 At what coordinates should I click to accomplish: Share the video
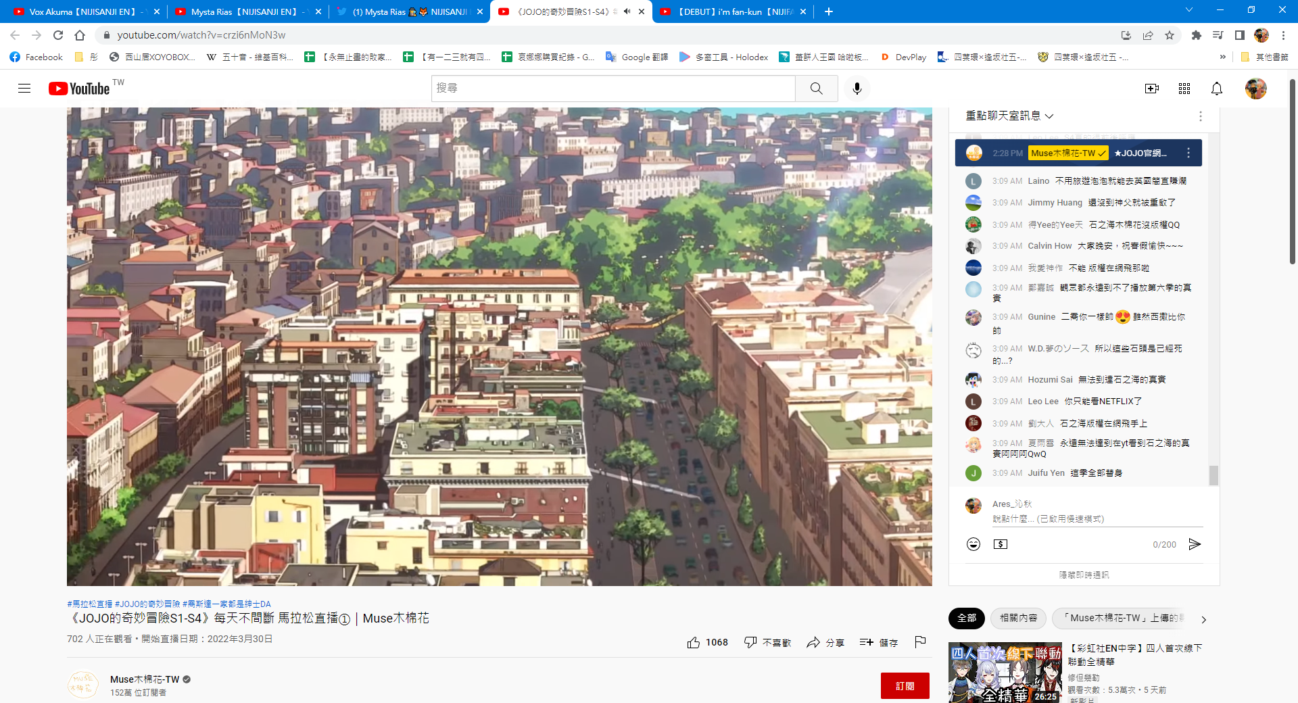[x=825, y=642]
